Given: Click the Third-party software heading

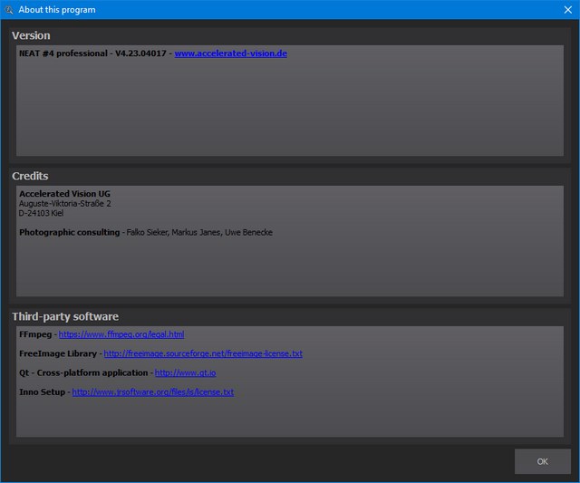Looking at the screenshot, I should click(65, 316).
